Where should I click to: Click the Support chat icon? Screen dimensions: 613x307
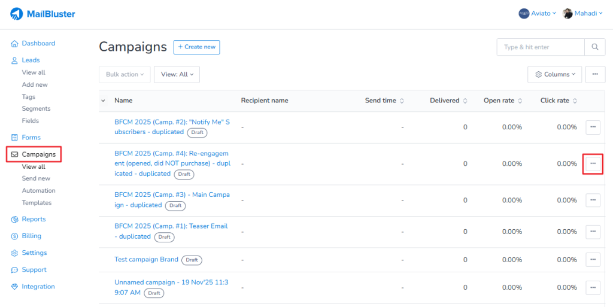(x=14, y=270)
